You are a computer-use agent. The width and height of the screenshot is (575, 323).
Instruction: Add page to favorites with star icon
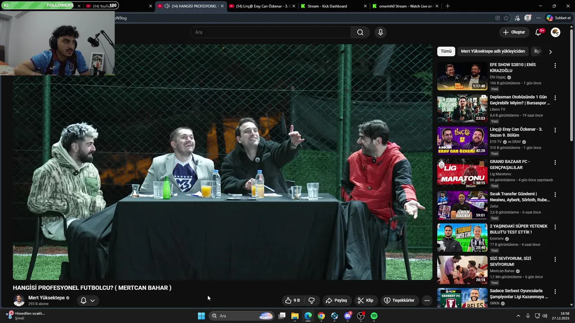click(x=506, y=18)
